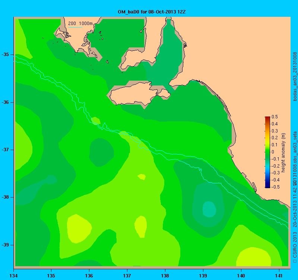Click the -0.4 value on the color scale

(275, 180)
